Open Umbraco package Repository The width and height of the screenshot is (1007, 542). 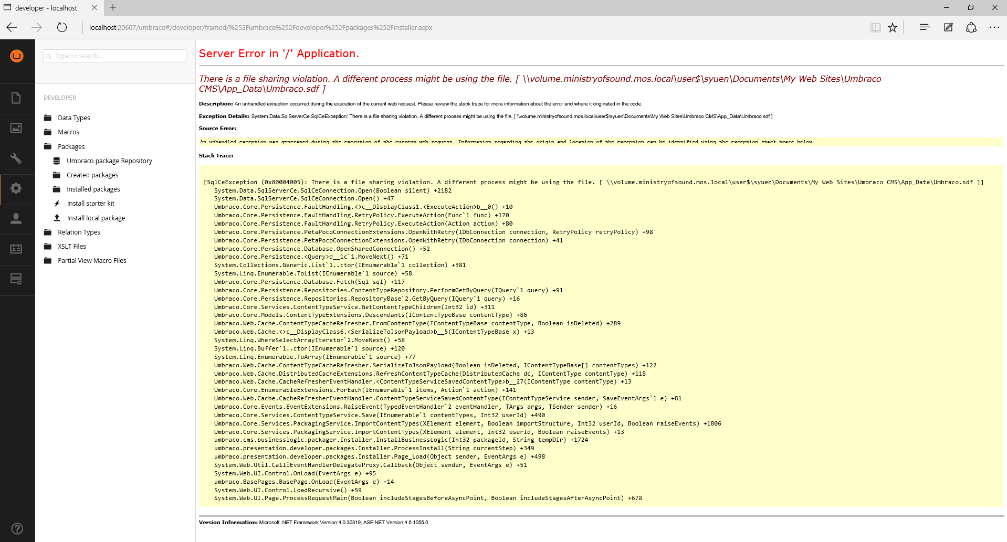pos(109,161)
